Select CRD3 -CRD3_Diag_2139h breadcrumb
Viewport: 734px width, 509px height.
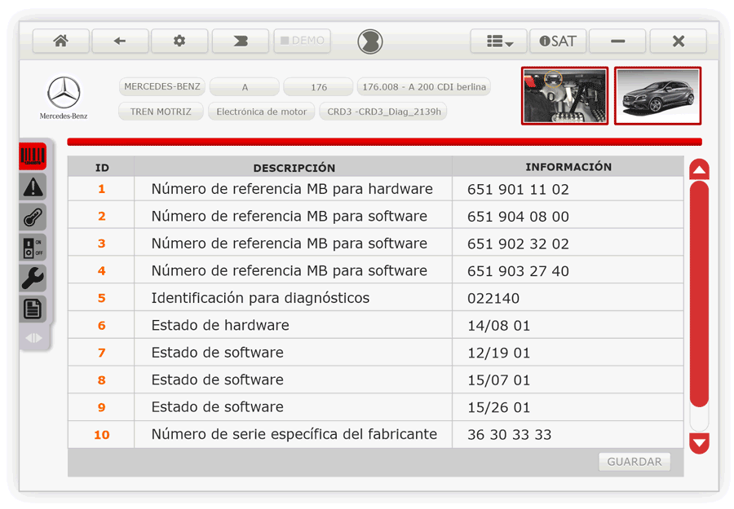point(383,112)
